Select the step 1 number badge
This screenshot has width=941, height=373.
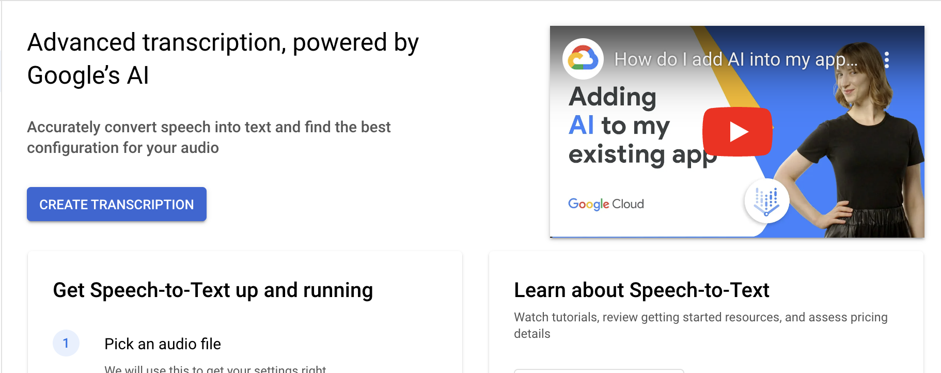coord(66,344)
